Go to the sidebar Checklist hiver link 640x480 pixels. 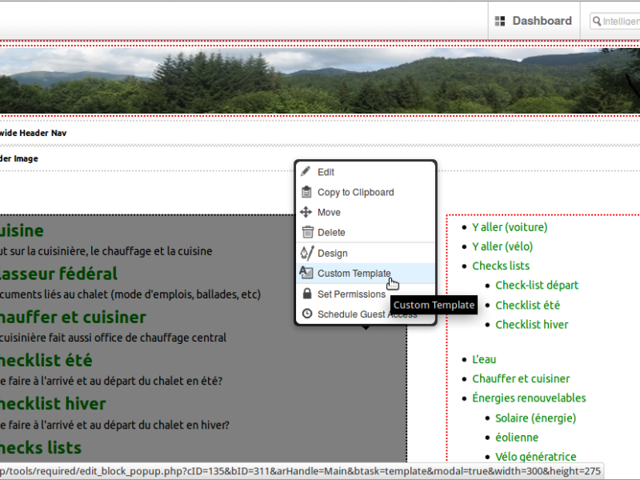[x=532, y=325]
